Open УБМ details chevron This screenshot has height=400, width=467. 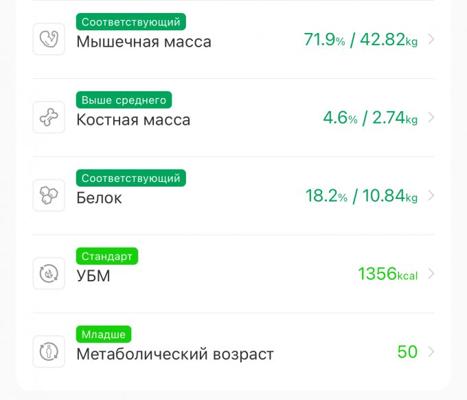pyautogui.click(x=431, y=274)
